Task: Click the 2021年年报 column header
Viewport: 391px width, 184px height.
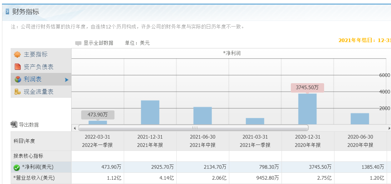Action: (150, 141)
